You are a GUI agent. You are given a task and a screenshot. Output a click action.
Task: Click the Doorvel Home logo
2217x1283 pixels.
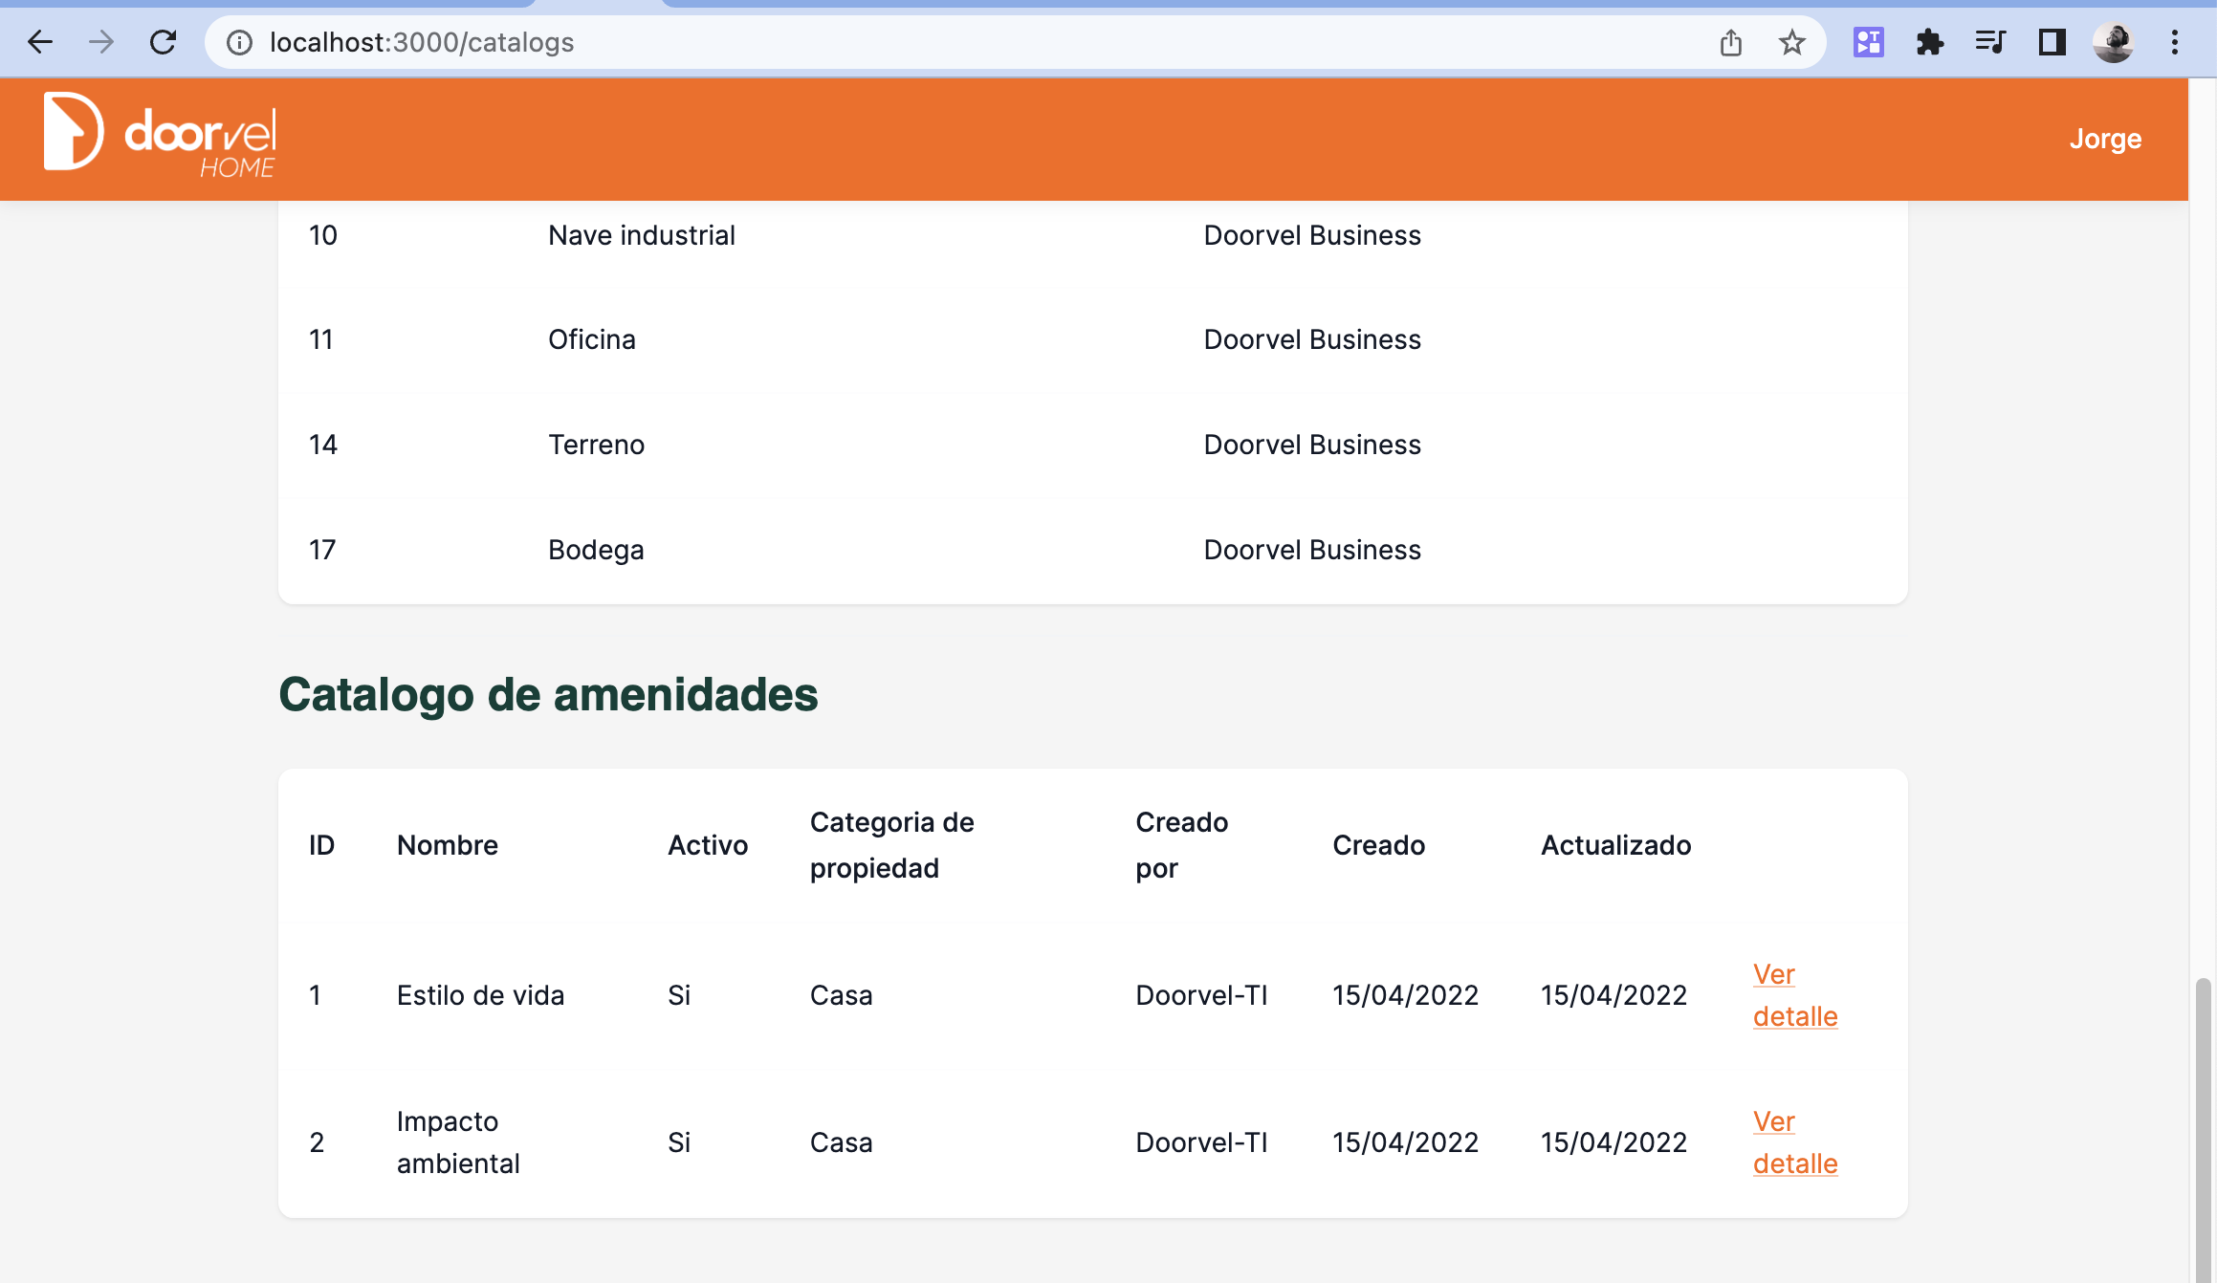tap(160, 136)
